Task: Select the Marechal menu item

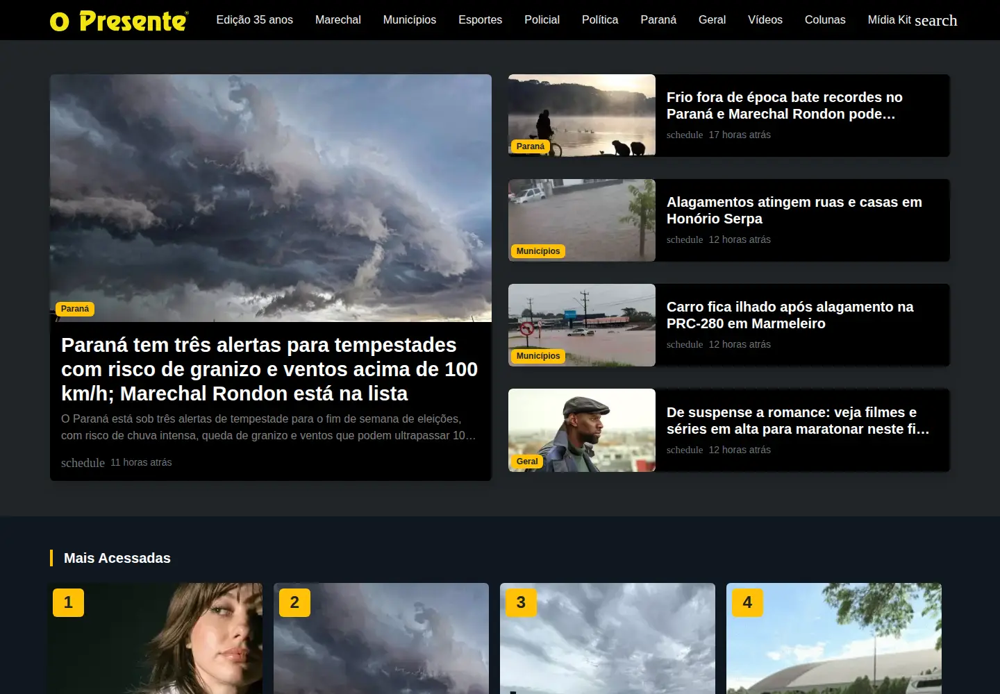Action: click(338, 20)
